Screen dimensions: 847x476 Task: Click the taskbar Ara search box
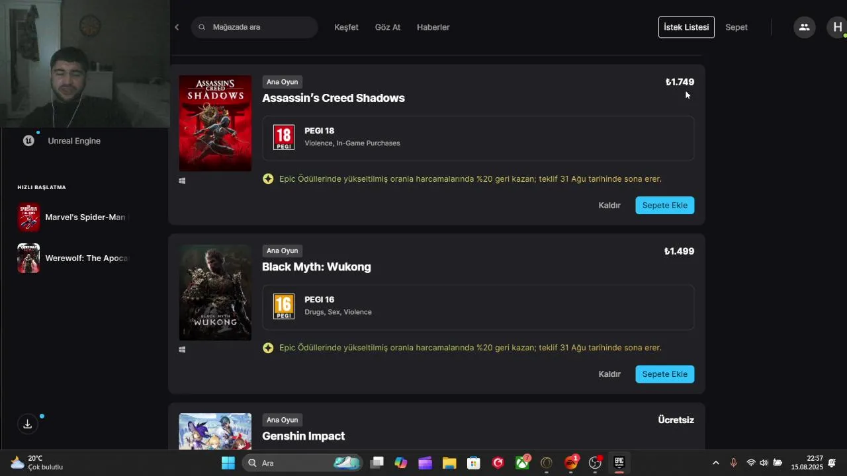click(302, 463)
